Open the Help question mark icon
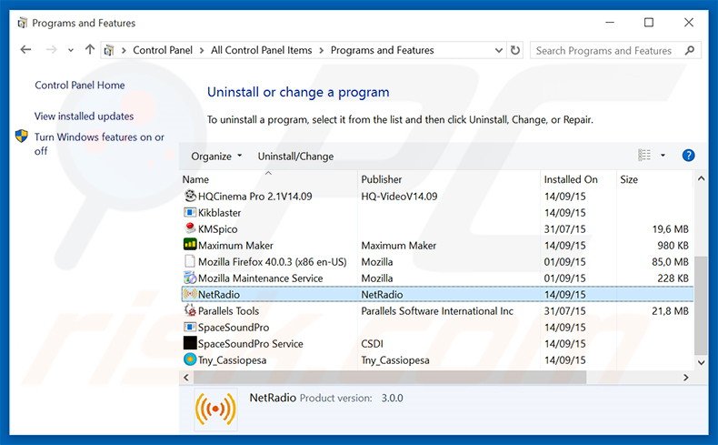The width and height of the screenshot is (718, 445). pos(688,156)
